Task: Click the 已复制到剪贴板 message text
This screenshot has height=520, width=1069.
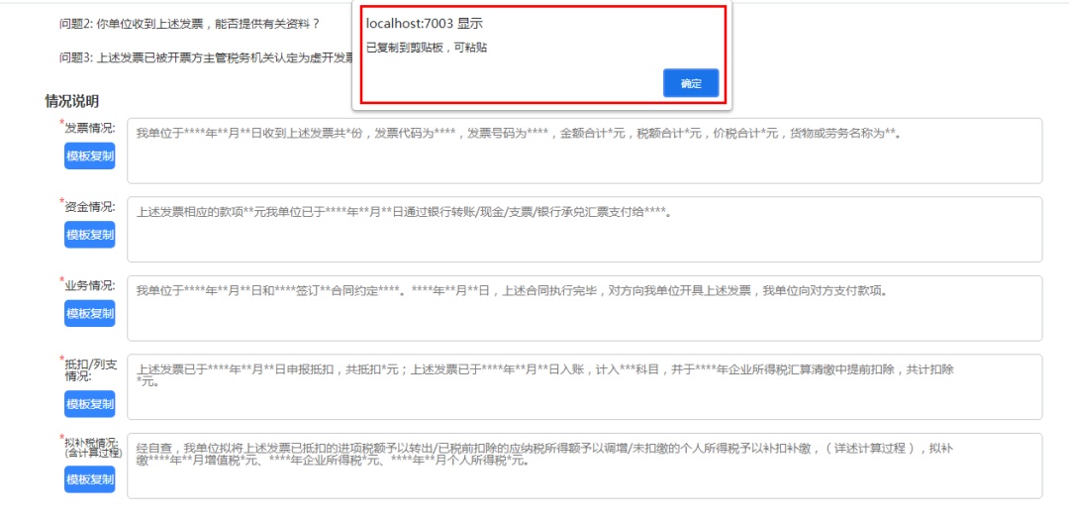Action: pyautogui.click(x=427, y=48)
